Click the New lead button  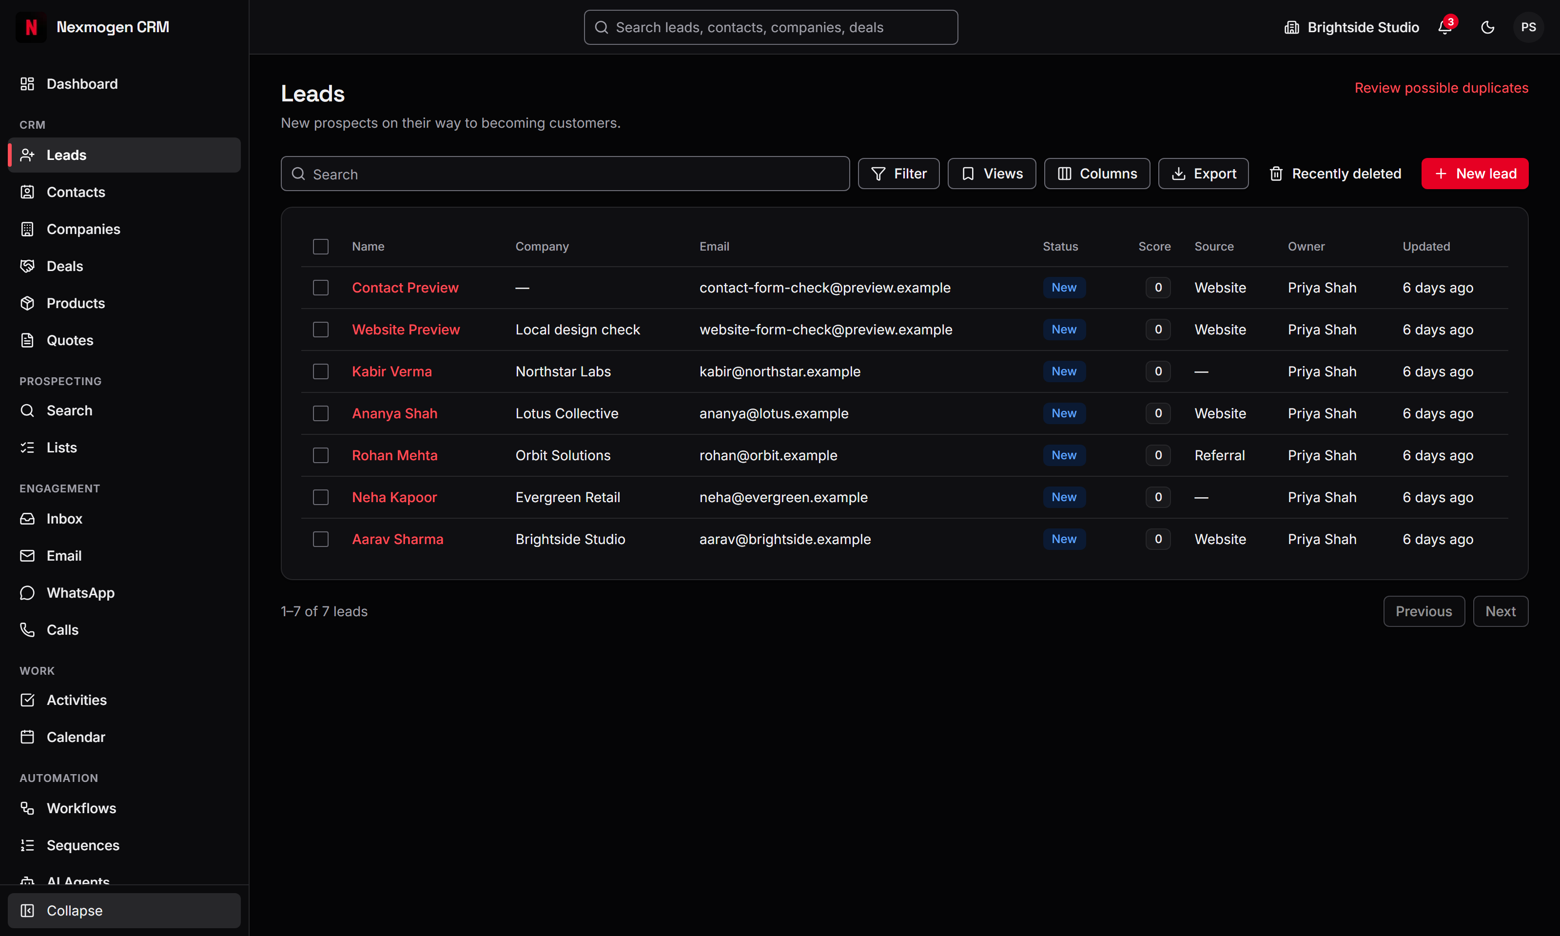point(1475,174)
